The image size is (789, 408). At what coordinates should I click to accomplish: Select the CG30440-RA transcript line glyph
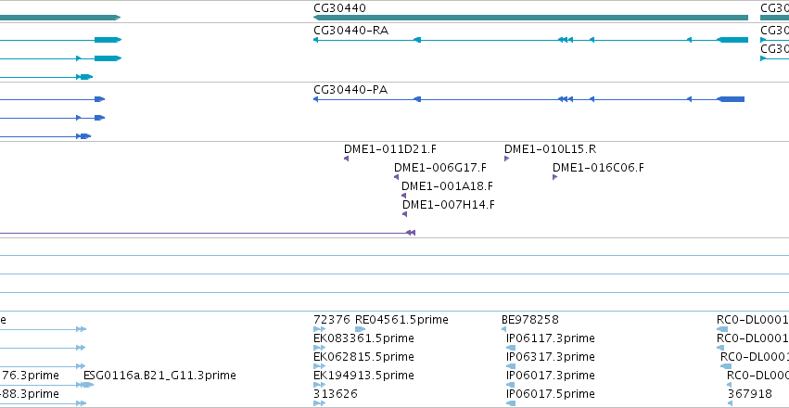click(x=530, y=40)
